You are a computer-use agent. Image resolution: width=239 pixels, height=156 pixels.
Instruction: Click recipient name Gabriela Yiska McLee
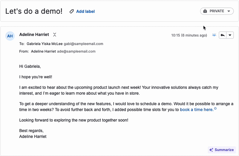pyautogui.click(x=45, y=44)
